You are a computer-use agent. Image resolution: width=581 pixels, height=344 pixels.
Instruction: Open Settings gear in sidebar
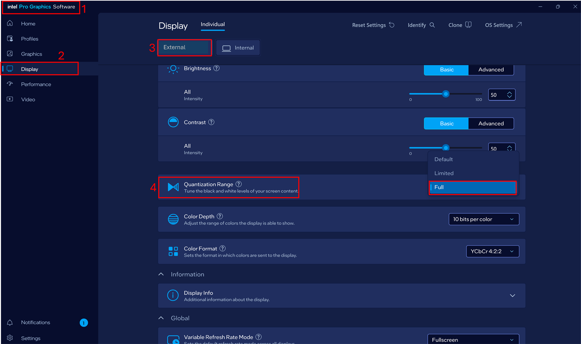(x=10, y=338)
